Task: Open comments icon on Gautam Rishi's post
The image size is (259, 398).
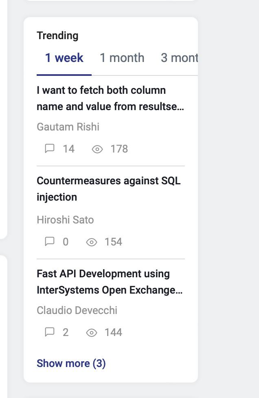Action: point(49,148)
